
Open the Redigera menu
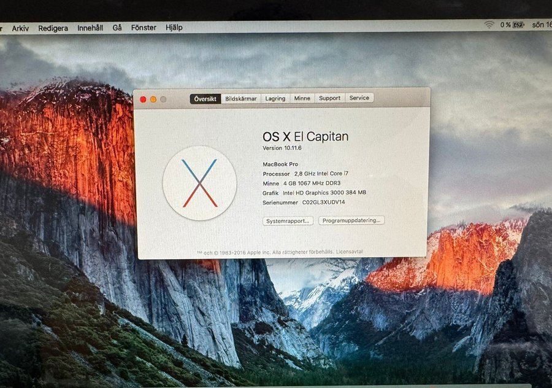(53, 28)
